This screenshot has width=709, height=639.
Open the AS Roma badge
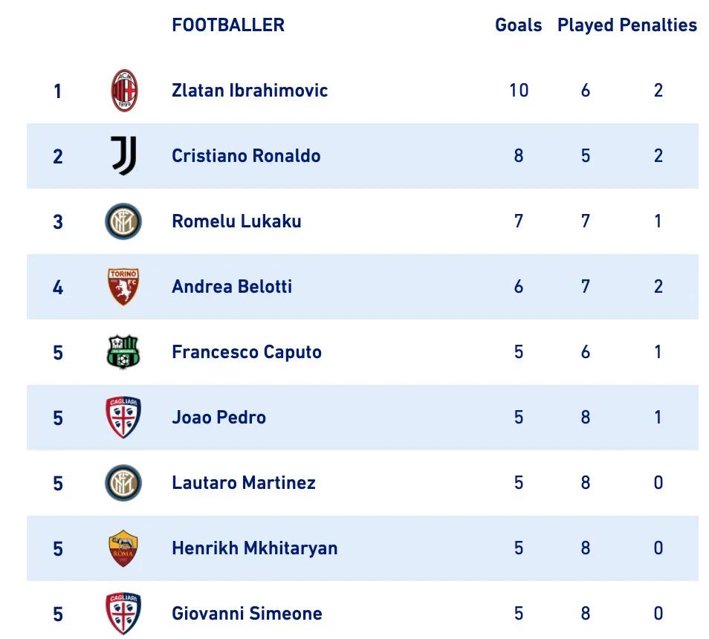click(x=123, y=548)
